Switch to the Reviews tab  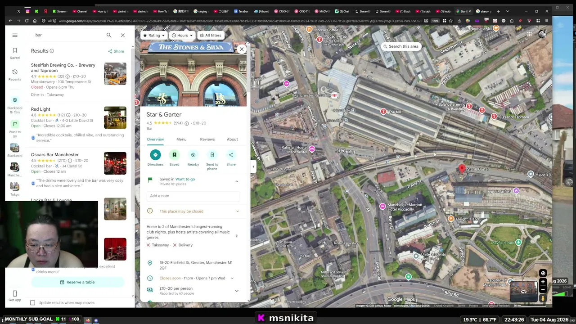pos(207,139)
